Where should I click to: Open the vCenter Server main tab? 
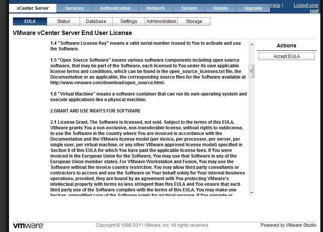pyautogui.click(x=33, y=8)
